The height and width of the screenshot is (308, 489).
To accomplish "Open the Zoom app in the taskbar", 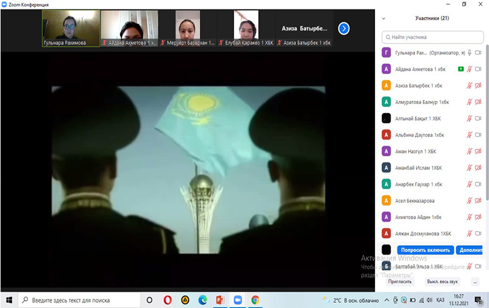I will pos(238,300).
